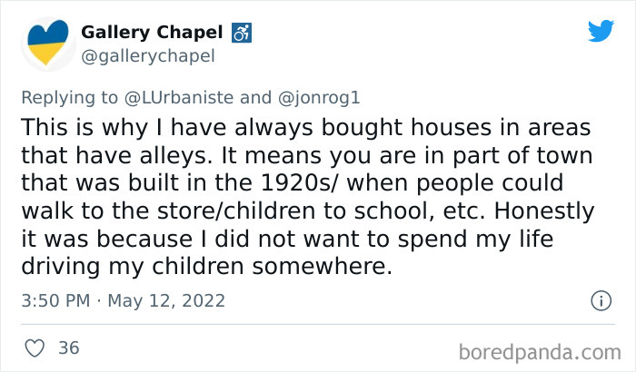Like the tweet with the heart icon
This screenshot has height=372, width=636.
(35, 348)
